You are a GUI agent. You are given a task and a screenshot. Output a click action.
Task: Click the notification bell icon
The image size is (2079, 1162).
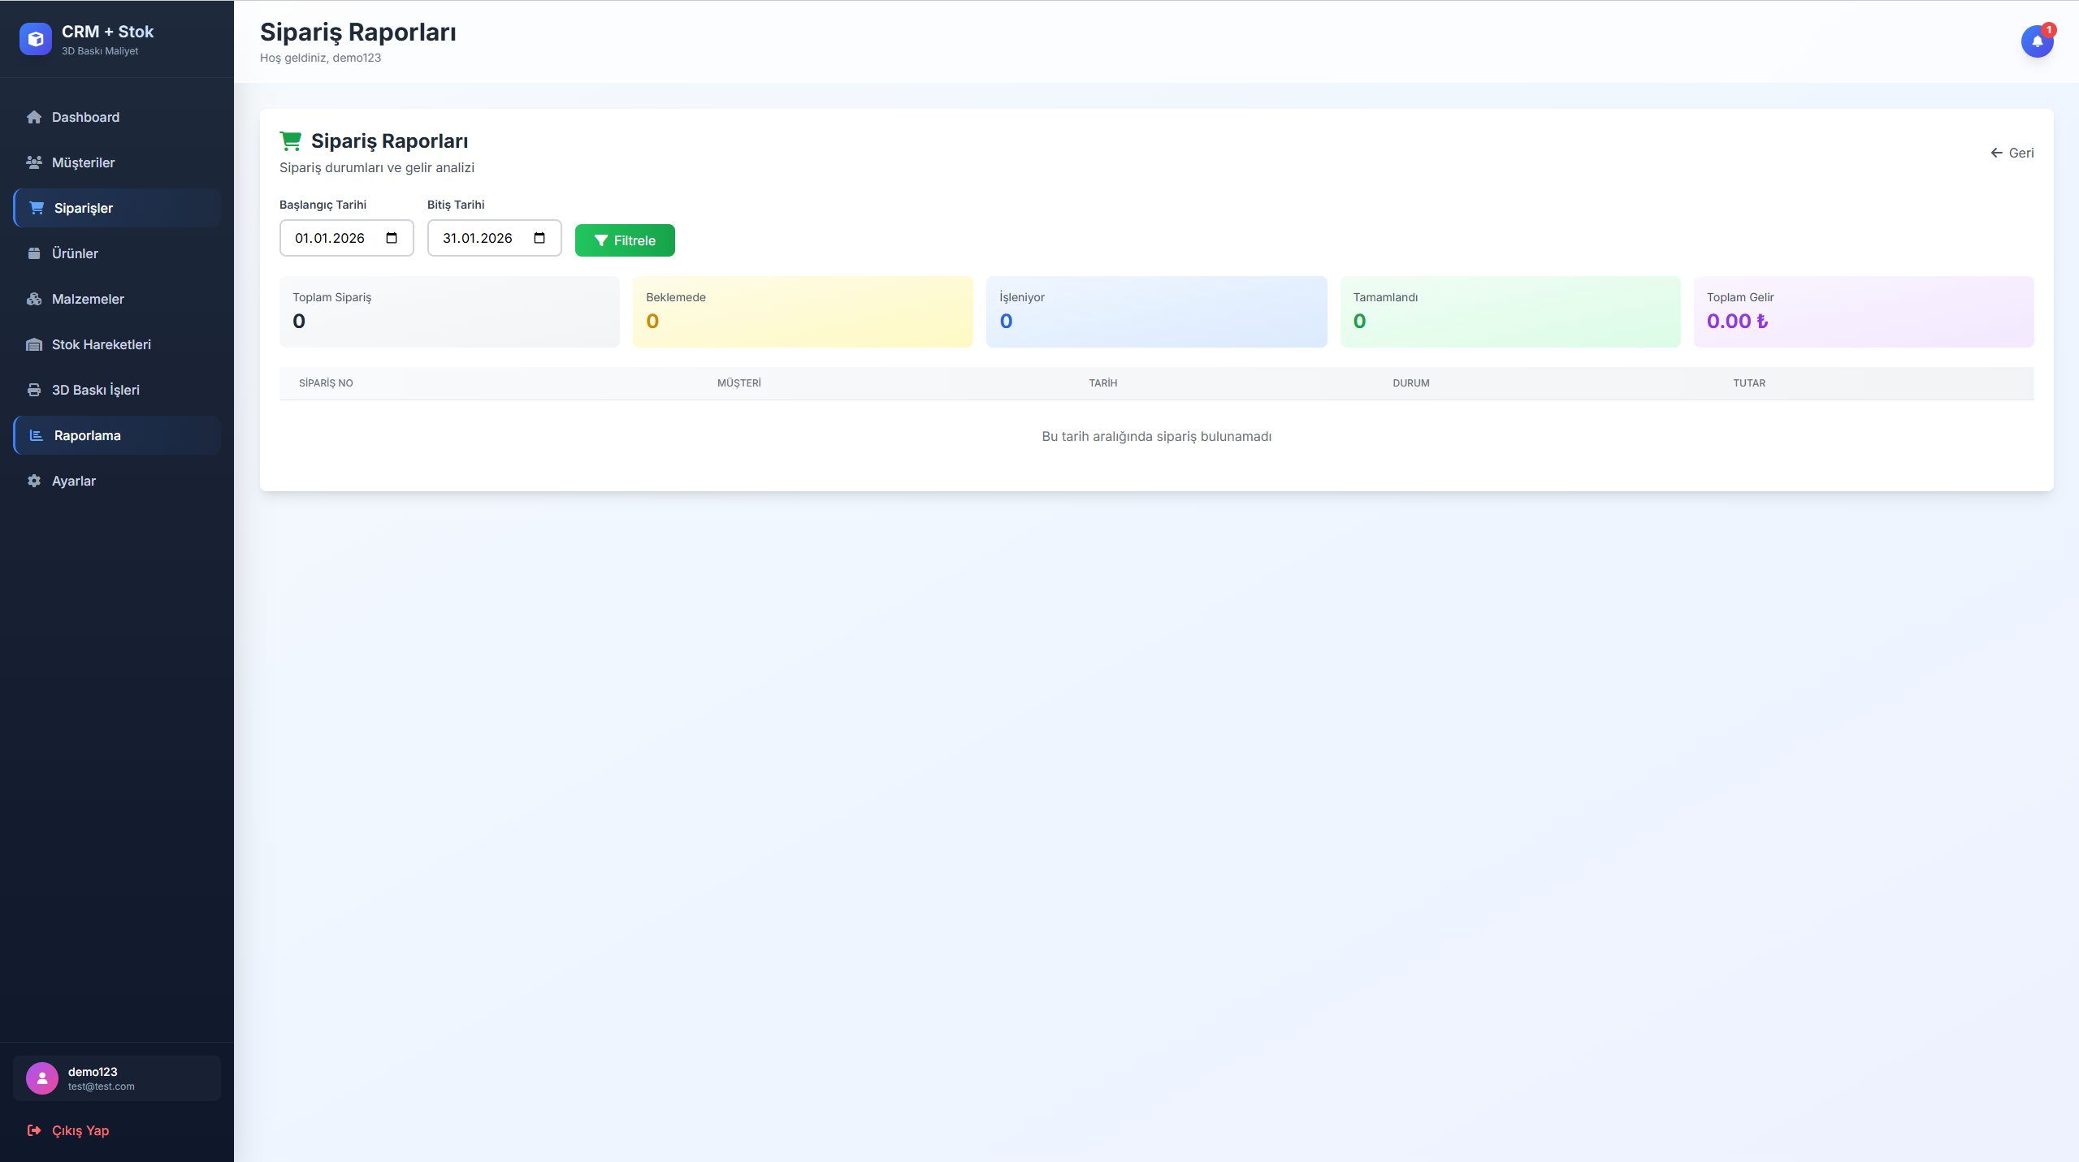coord(2037,41)
